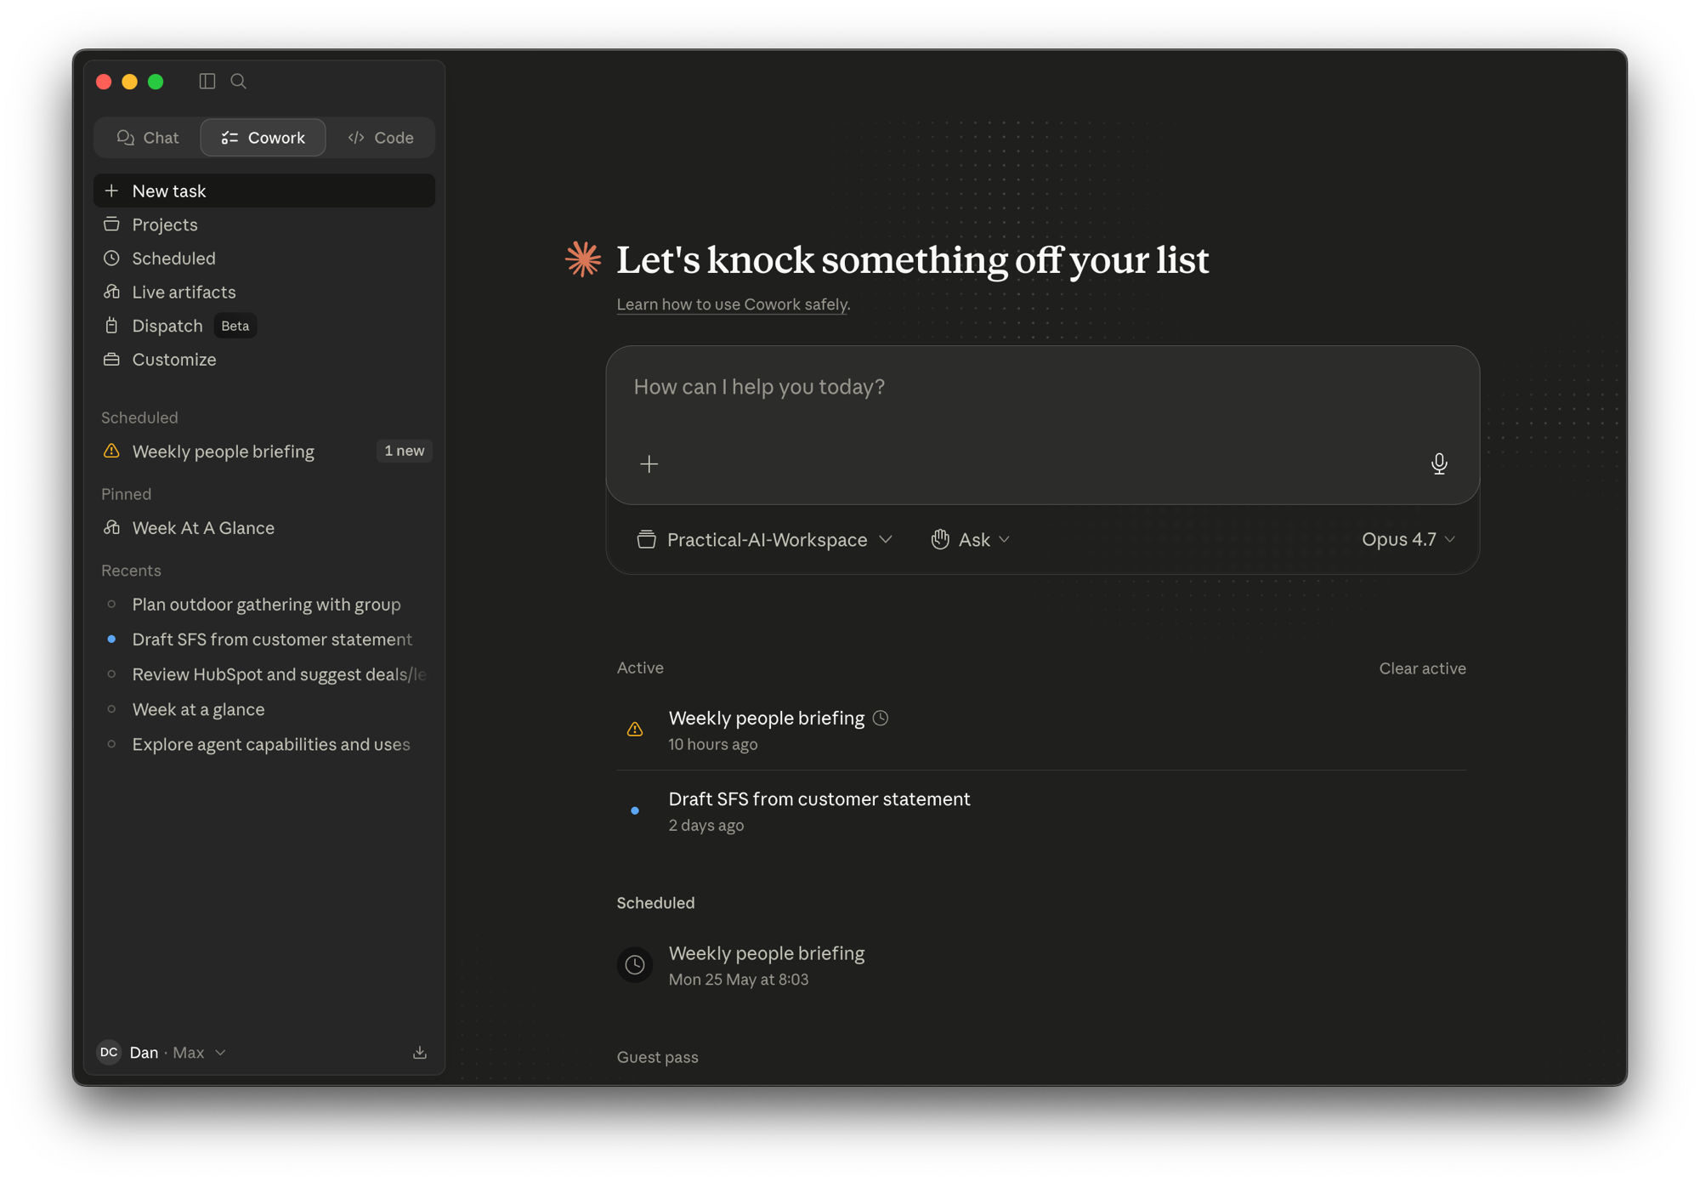Open Dispatch Beta in the sidebar
1700x1182 pixels.
(x=264, y=326)
